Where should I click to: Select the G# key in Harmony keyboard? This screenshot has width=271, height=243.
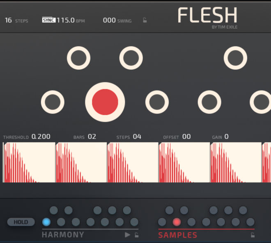click(112, 210)
